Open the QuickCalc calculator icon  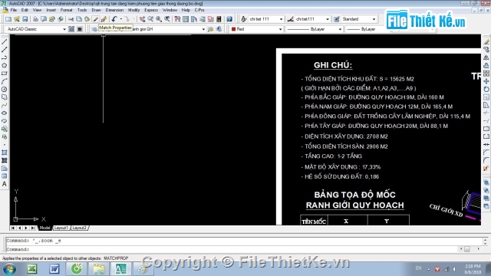(219, 19)
